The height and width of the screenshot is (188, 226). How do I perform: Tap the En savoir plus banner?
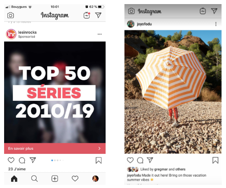click(x=55, y=149)
